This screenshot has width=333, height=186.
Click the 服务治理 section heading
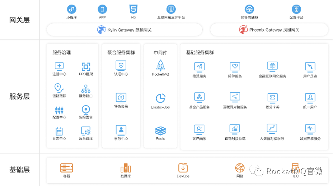[x=62, y=53]
